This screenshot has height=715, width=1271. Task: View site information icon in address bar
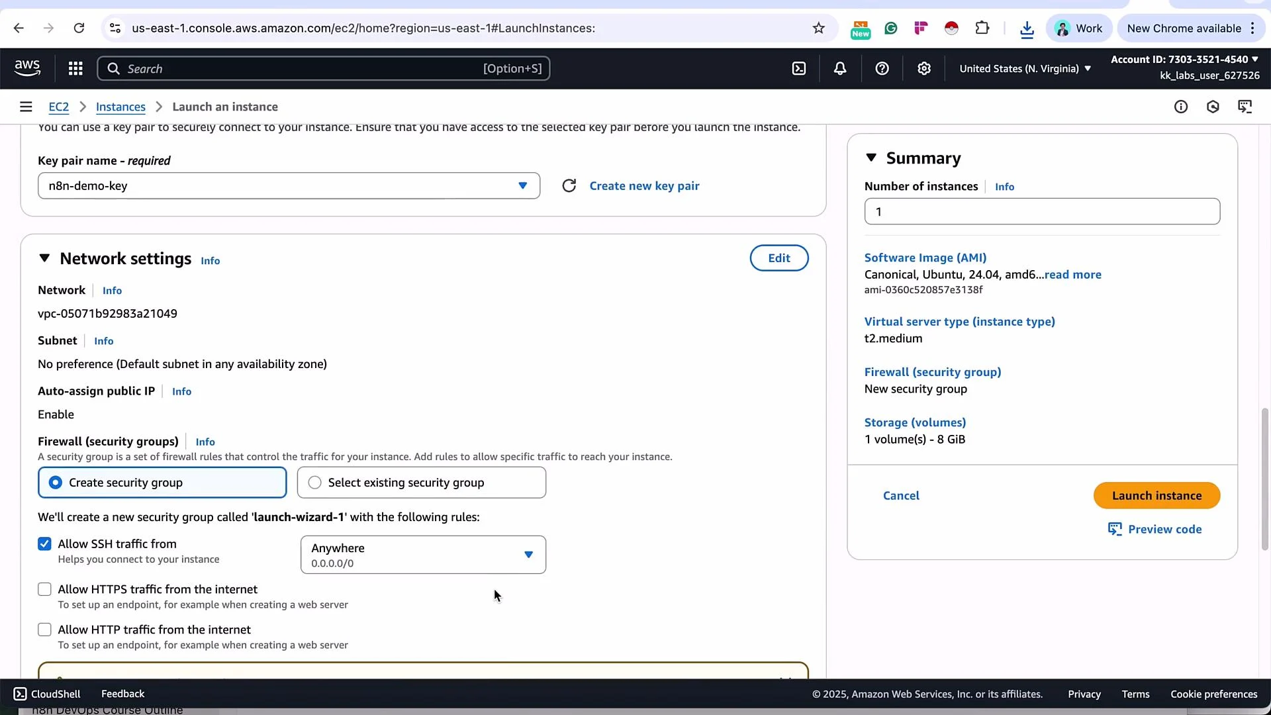115,28
